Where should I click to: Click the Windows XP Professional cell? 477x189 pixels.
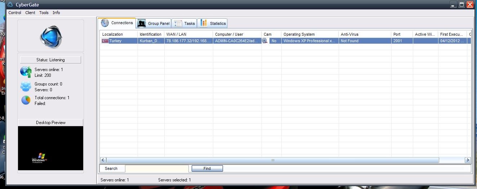tap(310, 41)
